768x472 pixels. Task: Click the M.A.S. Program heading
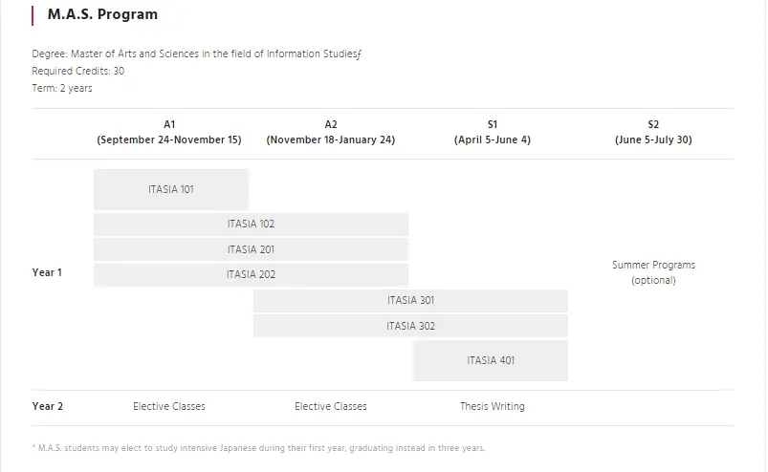click(x=102, y=14)
